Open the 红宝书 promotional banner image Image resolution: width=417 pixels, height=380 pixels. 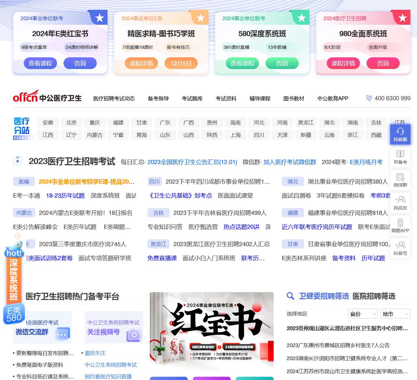click(x=212, y=331)
